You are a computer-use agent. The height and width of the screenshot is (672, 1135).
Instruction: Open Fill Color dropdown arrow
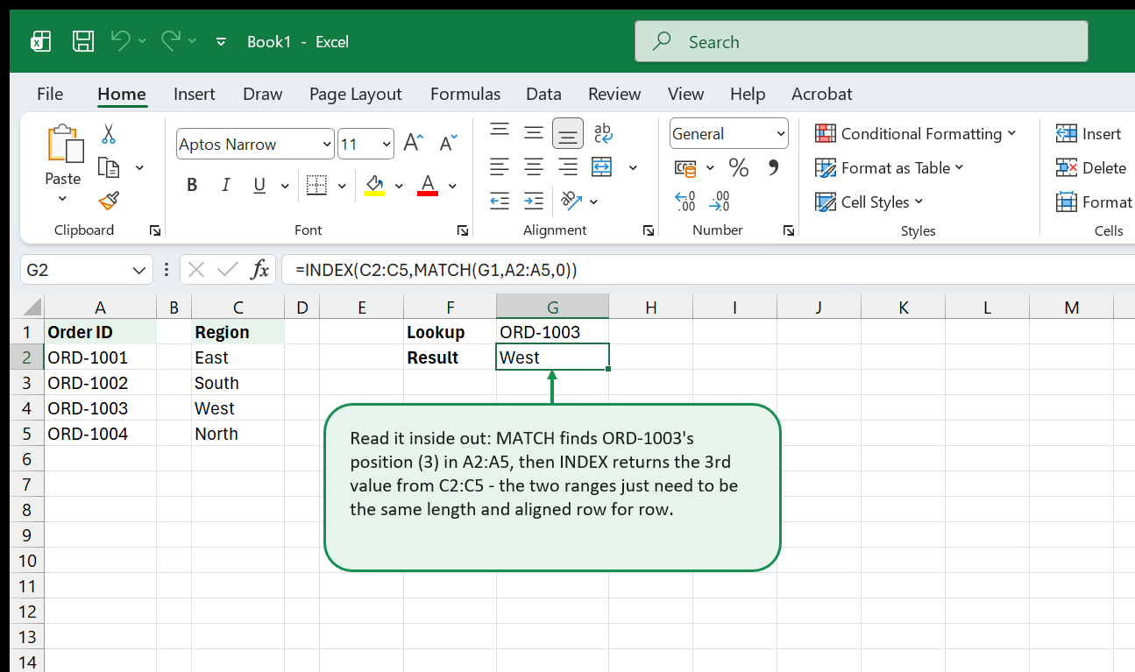(399, 186)
